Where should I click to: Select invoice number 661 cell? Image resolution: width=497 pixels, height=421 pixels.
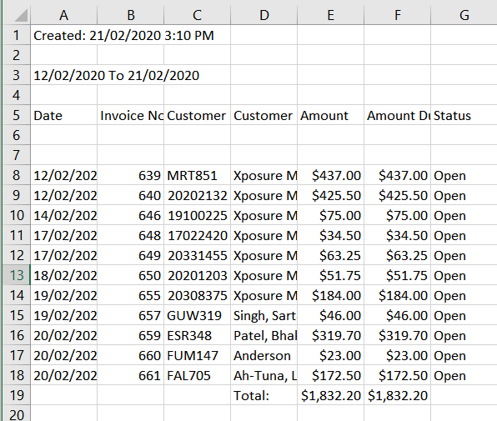point(131,375)
